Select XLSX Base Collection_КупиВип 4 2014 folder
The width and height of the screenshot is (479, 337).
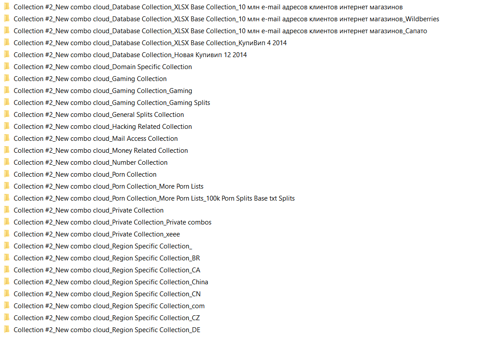pos(150,43)
